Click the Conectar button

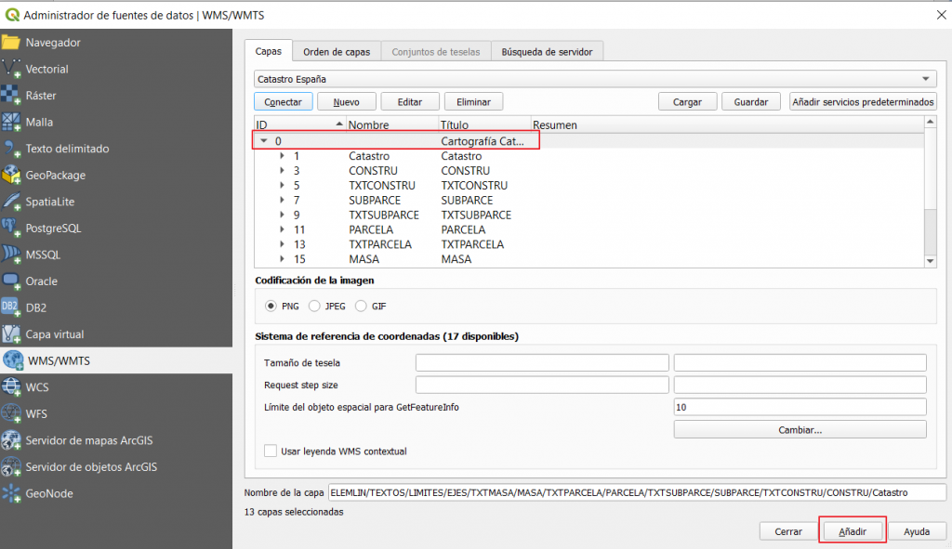tap(283, 102)
